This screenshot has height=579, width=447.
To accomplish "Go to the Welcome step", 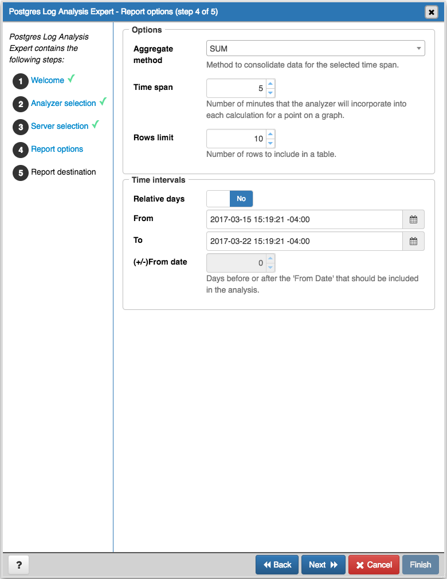I will tap(48, 80).
